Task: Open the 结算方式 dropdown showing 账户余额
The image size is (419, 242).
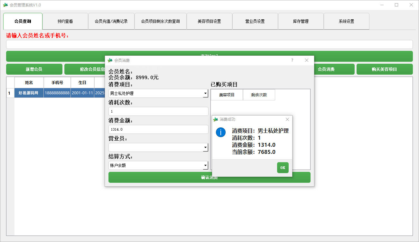Action: click(x=205, y=165)
